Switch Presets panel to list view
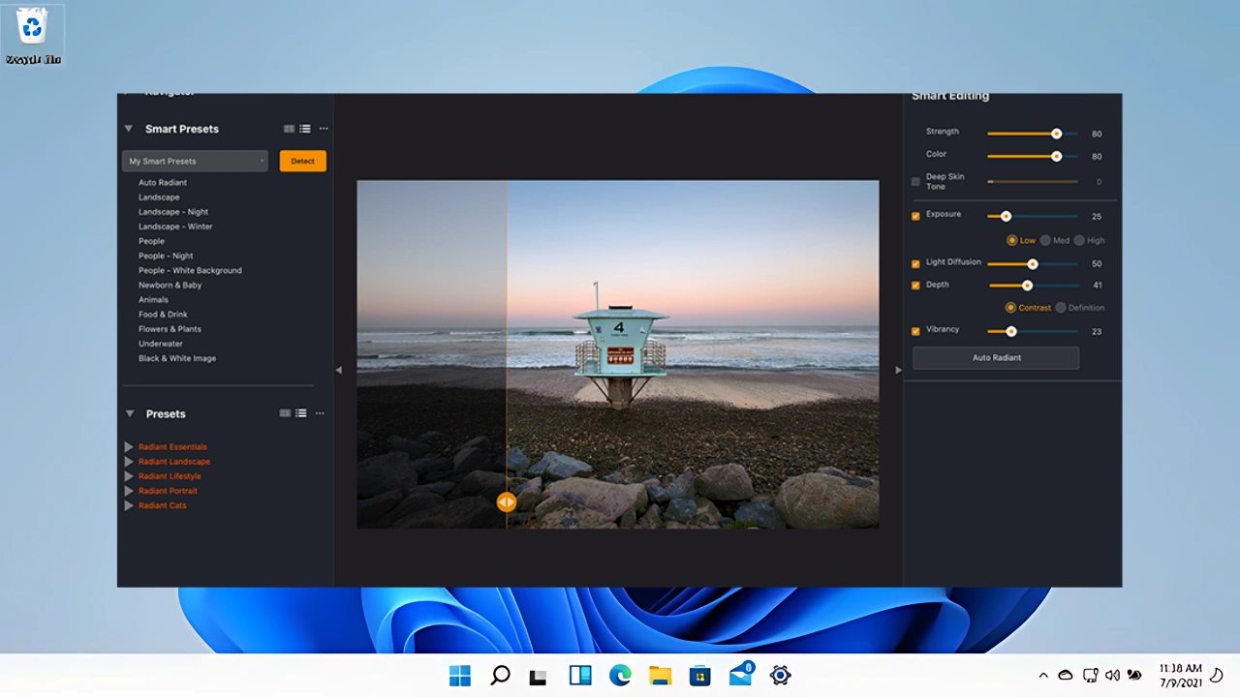This screenshot has width=1240, height=697. [301, 413]
